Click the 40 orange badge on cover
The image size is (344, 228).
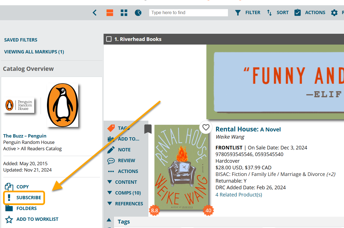pyautogui.click(x=208, y=211)
